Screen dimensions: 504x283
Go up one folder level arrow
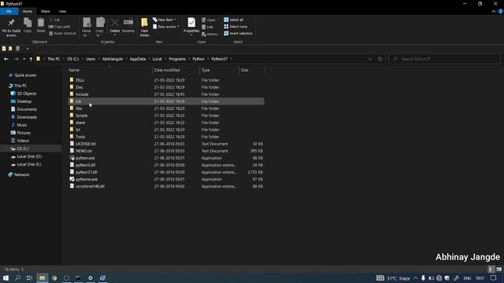31,59
